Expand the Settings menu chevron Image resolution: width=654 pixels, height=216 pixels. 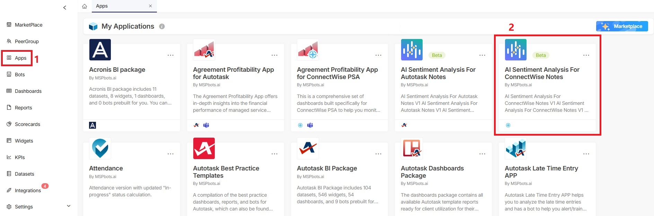[x=69, y=206]
